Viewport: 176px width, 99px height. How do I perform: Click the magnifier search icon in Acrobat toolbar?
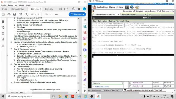tap(26, 14)
